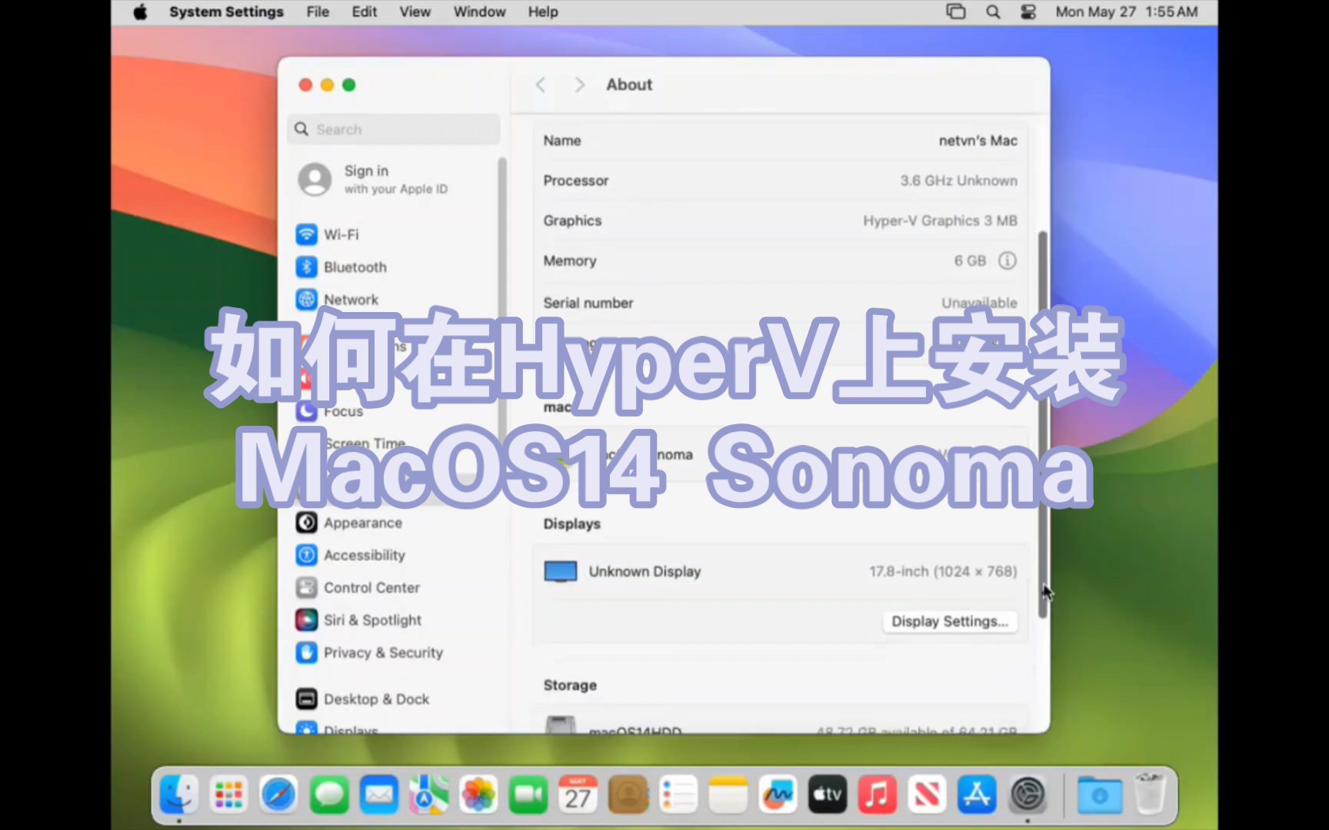Screen dimensions: 1329x830
Task: Click the "About" page title
Action: tap(629, 85)
